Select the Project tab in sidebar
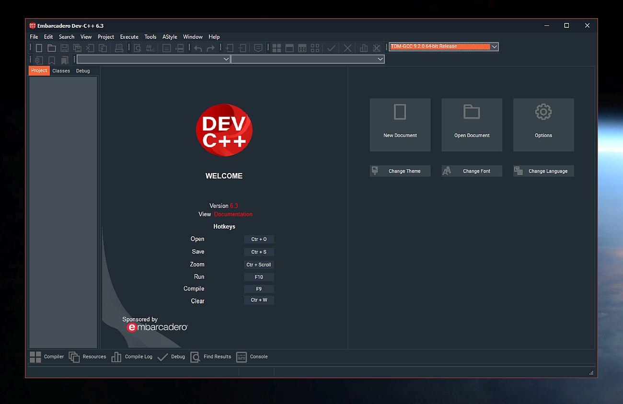Screen dimensions: 623x404 tap(39, 70)
